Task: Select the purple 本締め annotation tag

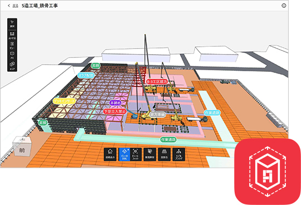Action: [115, 103]
